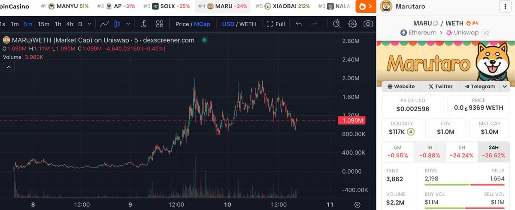Click the VOLUME $2.2M value
This screenshot has height=210, width=515.
[x=396, y=202]
